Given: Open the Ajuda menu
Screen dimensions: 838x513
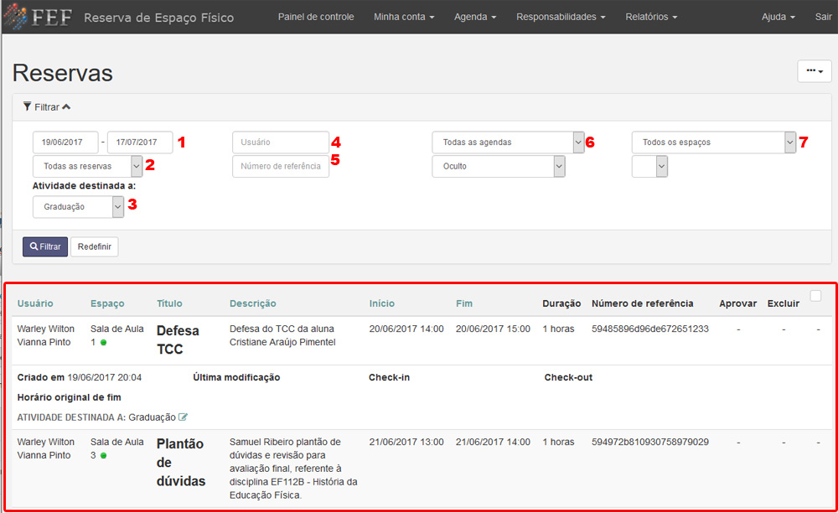Looking at the screenshot, I should (779, 17).
